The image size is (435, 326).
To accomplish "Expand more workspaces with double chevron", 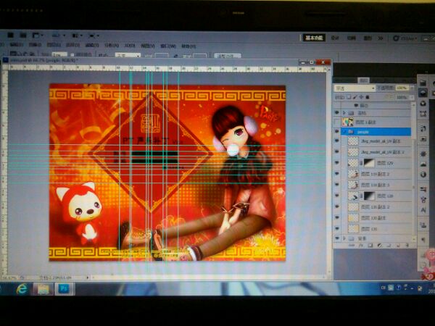I will point(380,38).
